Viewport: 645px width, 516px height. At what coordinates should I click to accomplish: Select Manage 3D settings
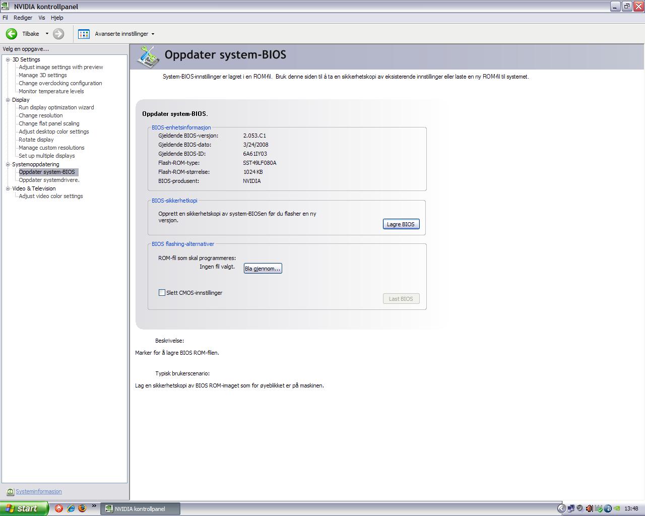click(x=43, y=75)
